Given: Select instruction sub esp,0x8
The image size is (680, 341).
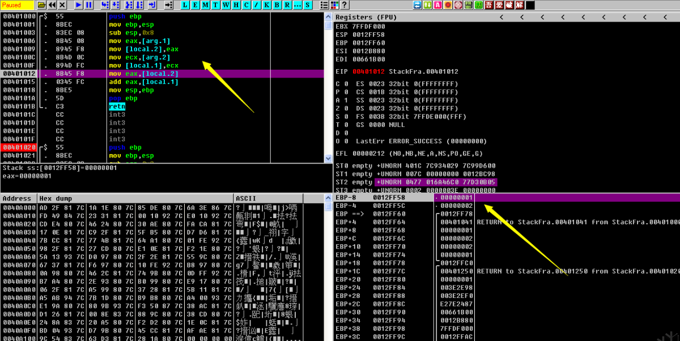Looking at the screenshot, I should 131,33.
